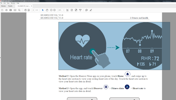
Task: Open the 150% zoom level dropdown
Action: pyautogui.click(x=61, y=10)
